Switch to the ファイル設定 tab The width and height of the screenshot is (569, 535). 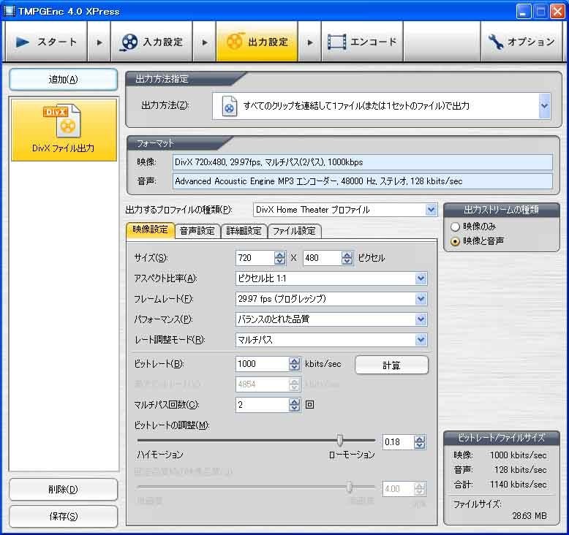pyautogui.click(x=294, y=231)
